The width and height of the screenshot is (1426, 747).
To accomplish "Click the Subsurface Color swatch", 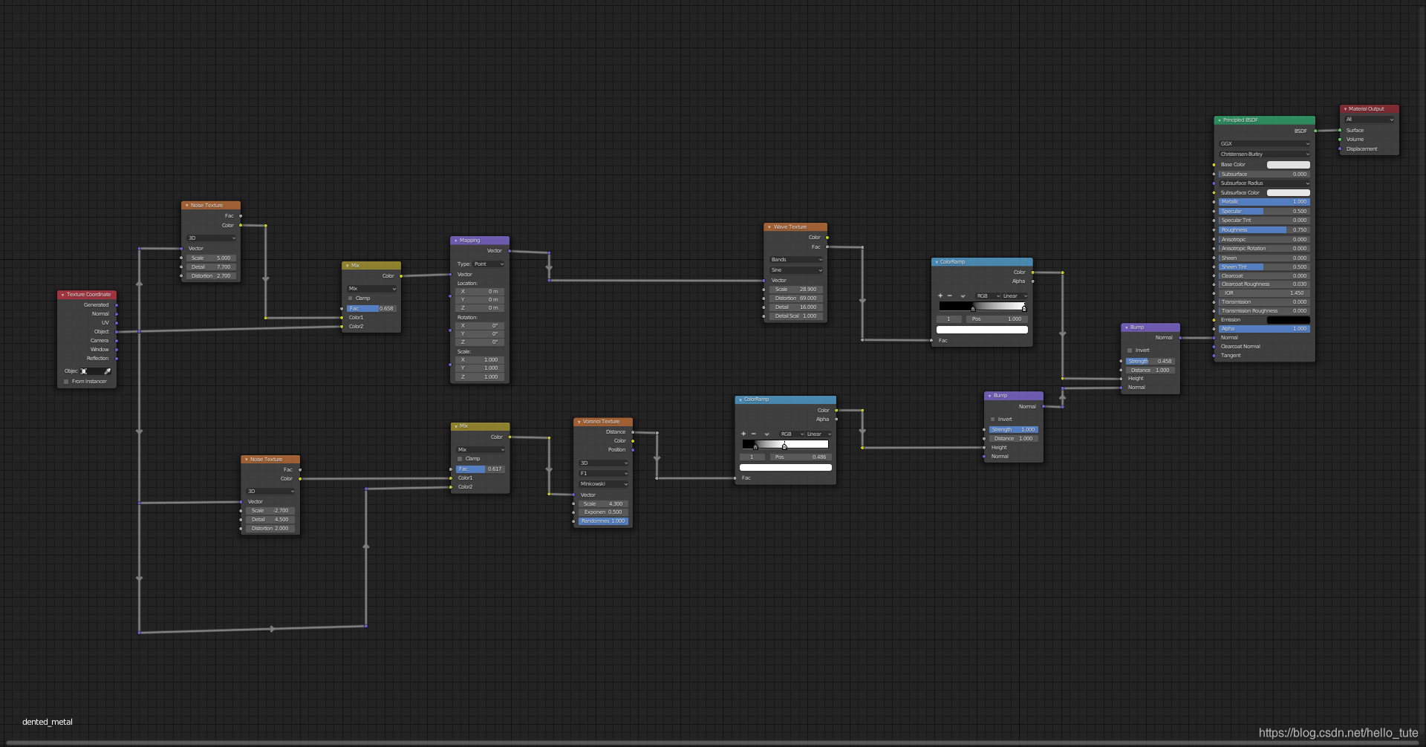I will pos(1289,193).
